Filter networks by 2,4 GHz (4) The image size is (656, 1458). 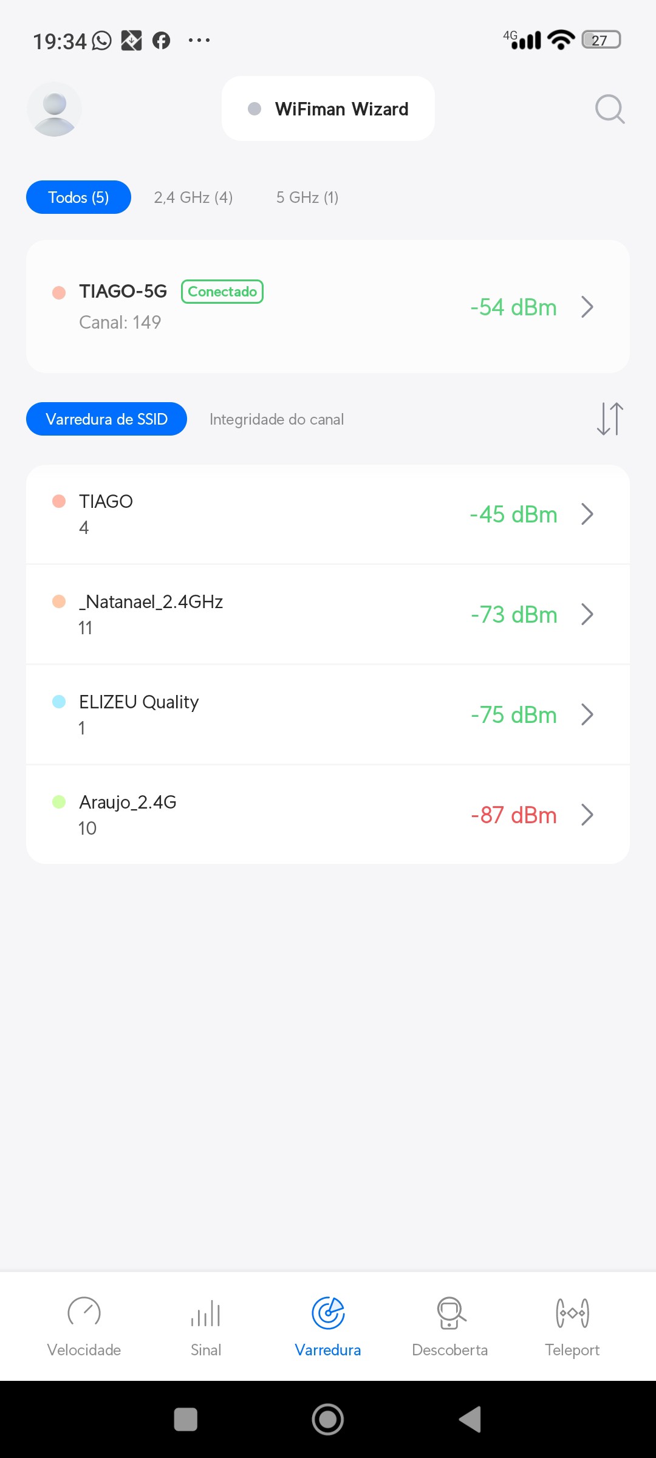point(193,197)
